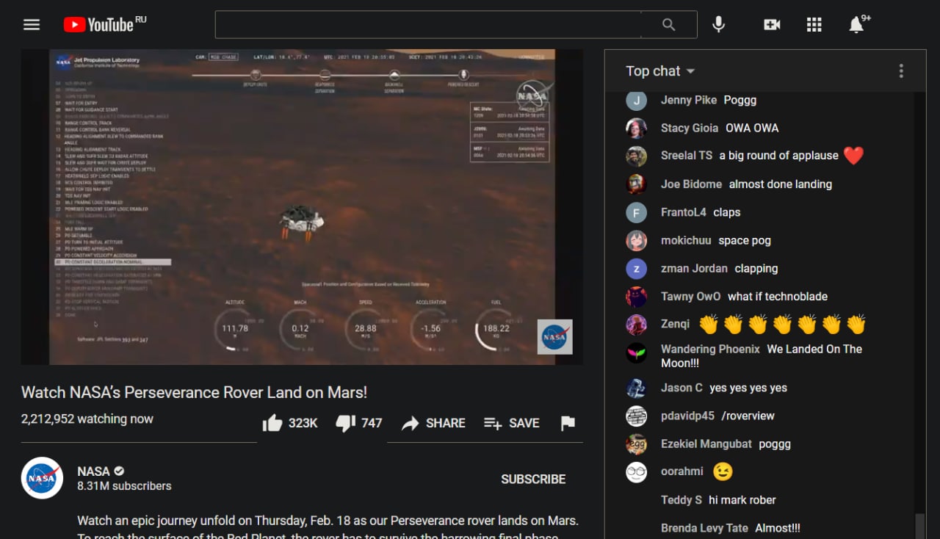Open the hamburger guide menu
Viewport: 940px width, 539px height.
coord(32,24)
